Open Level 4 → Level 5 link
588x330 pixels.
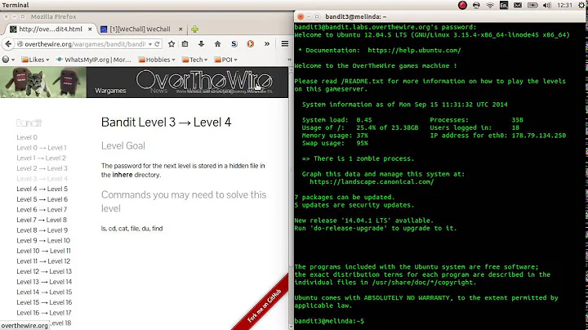pyautogui.click(x=42, y=189)
